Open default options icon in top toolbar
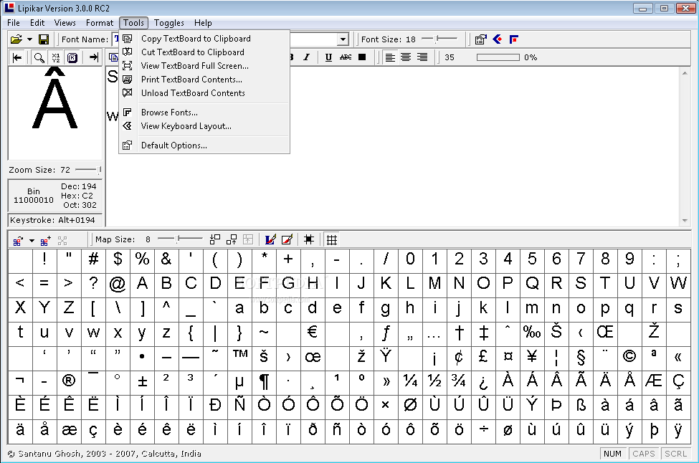 (x=480, y=39)
